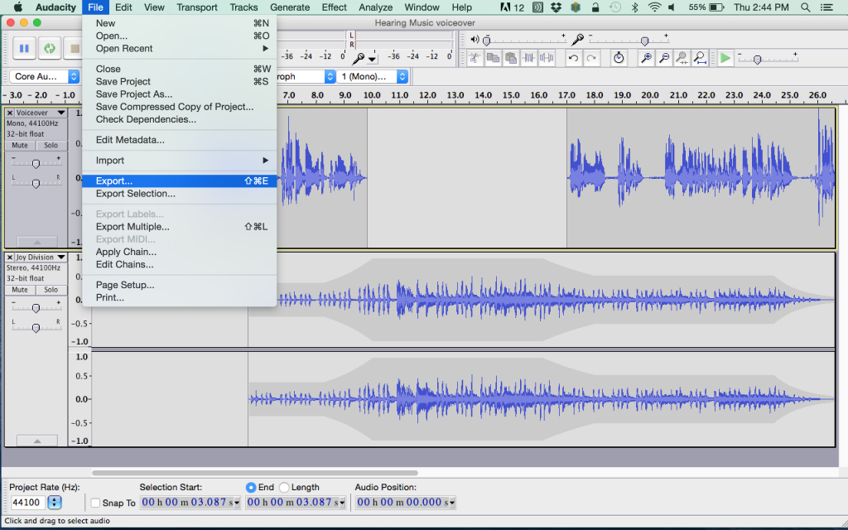Open the Effect menu in menu bar
Image resolution: width=848 pixels, height=530 pixels.
pyautogui.click(x=335, y=7)
